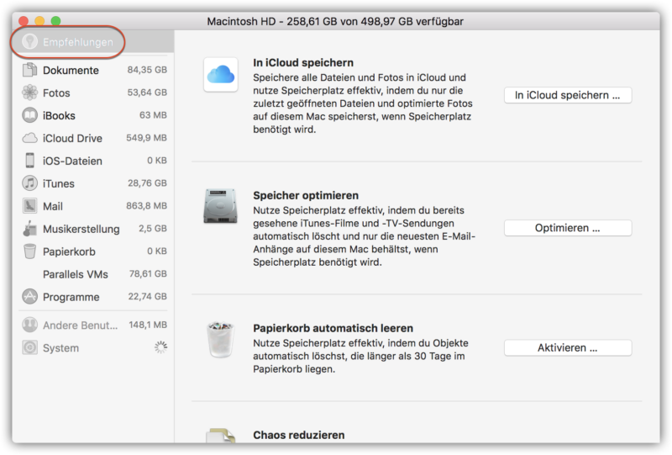
Task: Minimize the window with yellow button
Action: click(x=39, y=20)
